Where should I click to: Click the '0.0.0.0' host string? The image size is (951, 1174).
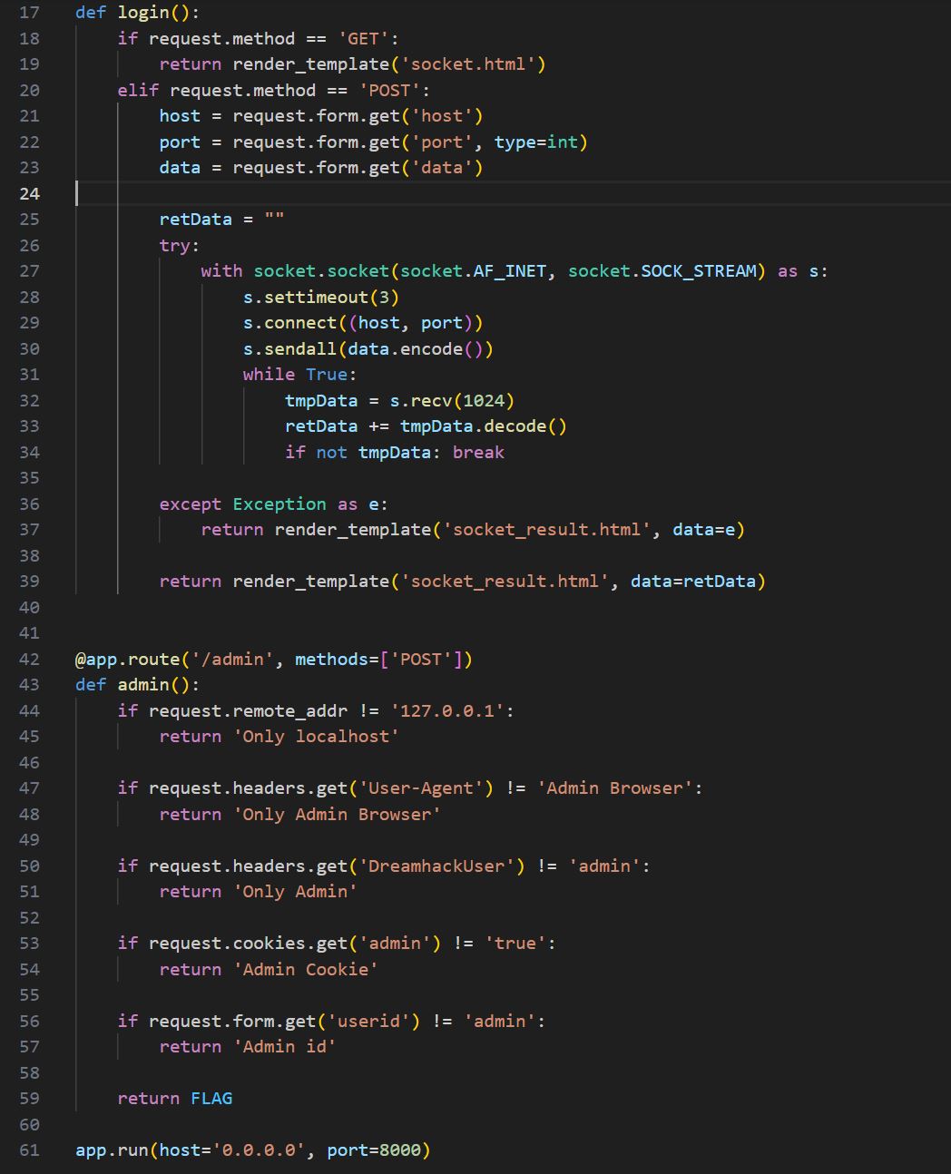point(259,1150)
